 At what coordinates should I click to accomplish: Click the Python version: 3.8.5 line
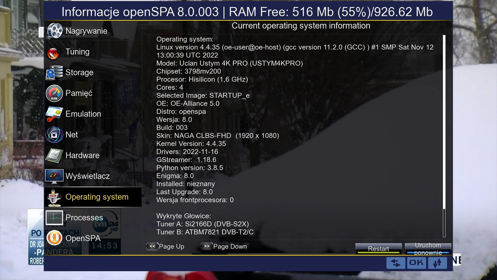pyautogui.click(x=190, y=168)
